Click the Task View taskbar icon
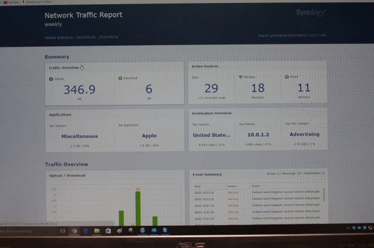 click(x=62, y=231)
